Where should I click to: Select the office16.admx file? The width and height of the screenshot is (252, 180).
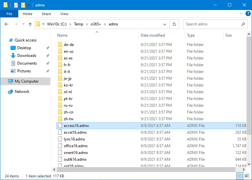pos(73,146)
